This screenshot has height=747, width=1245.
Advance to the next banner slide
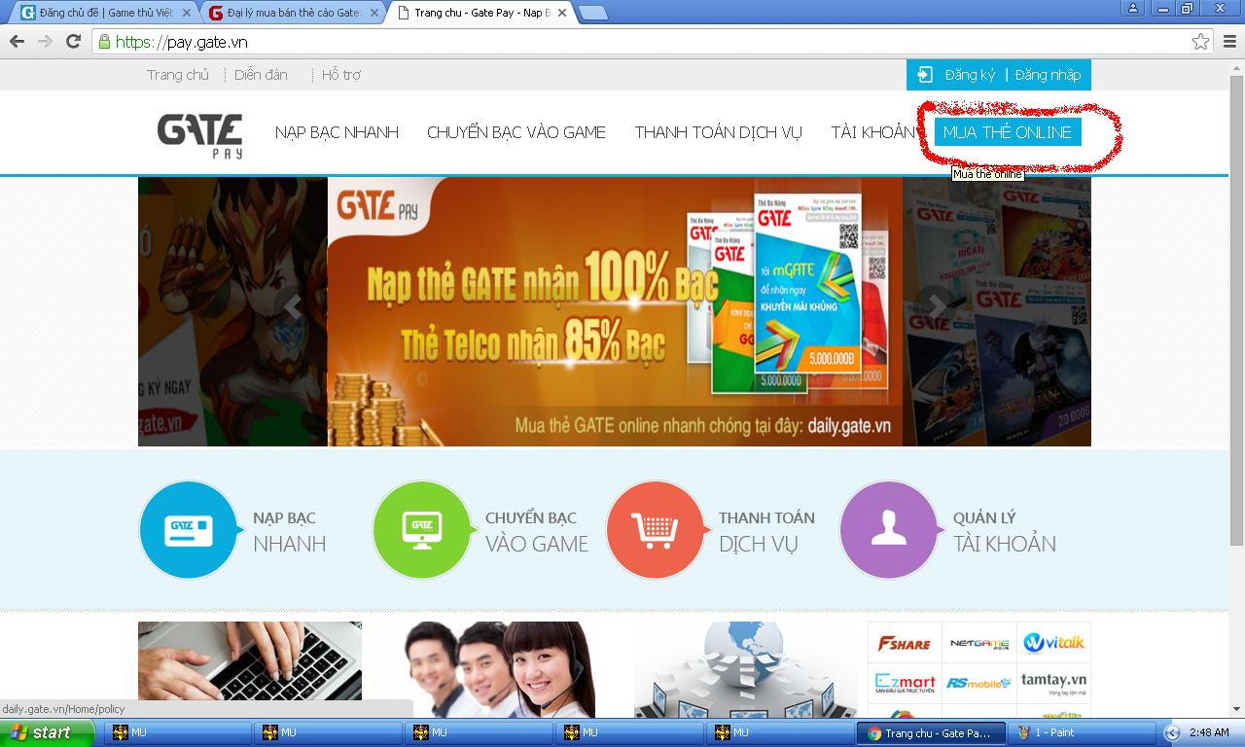tap(937, 307)
